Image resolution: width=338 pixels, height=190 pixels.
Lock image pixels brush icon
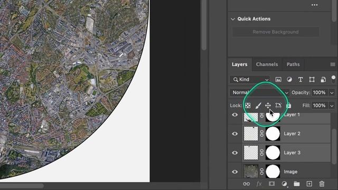point(258,106)
